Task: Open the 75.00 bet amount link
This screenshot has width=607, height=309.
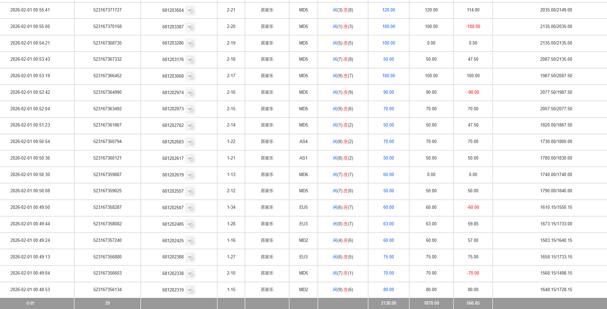Action: (388, 257)
